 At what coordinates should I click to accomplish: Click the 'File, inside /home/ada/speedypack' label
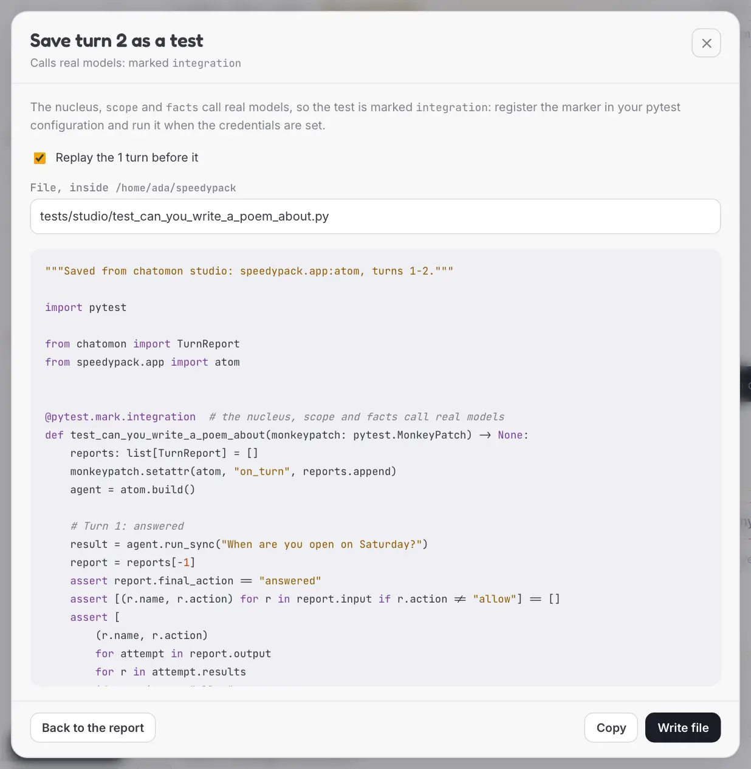click(133, 188)
